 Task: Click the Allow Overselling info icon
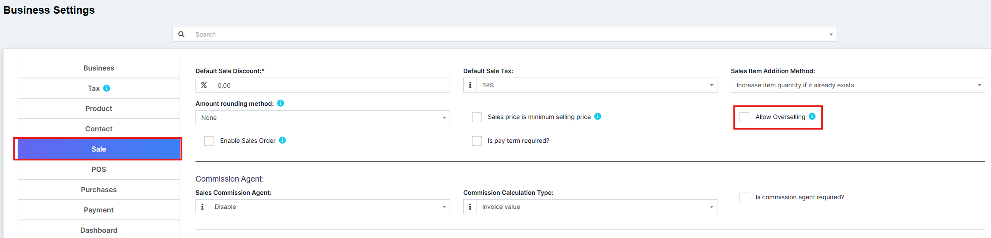[x=812, y=116]
